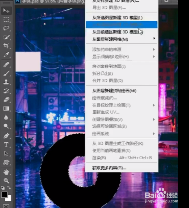Expand 显示/隐藏多边形(H) submenu
This screenshot has height=208, width=189.
coord(122,57)
